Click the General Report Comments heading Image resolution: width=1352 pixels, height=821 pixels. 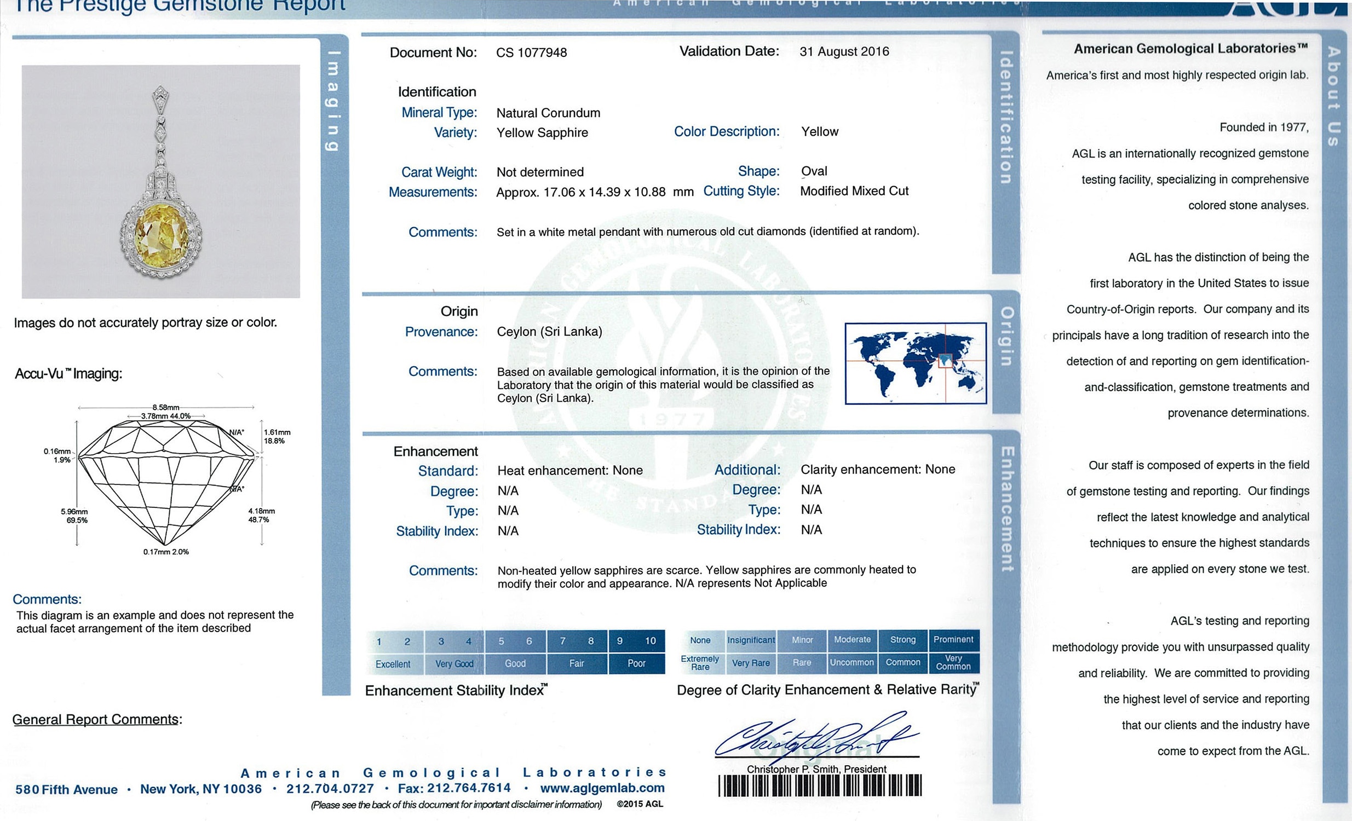point(96,720)
